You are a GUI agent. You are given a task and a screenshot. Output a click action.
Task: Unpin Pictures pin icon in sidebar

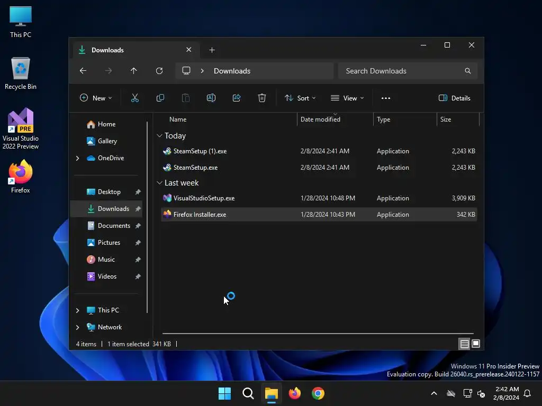(138, 243)
